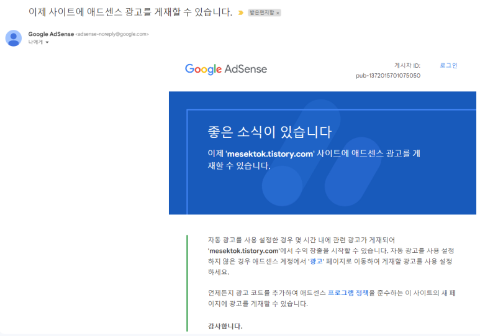The height and width of the screenshot is (336, 480).
Task: Click sender name Google AdSense
Action: (51, 34)
